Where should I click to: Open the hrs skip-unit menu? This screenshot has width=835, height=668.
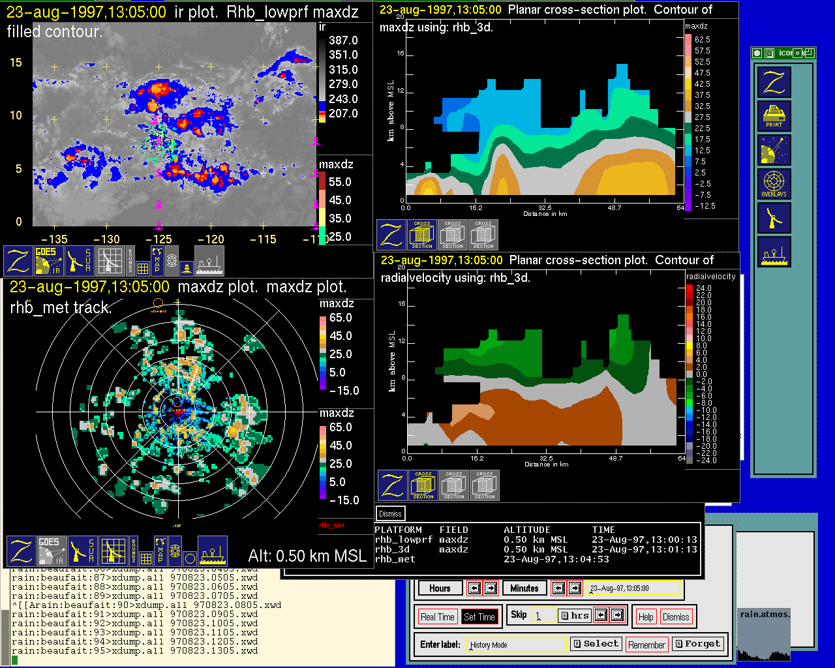[574, 615]
